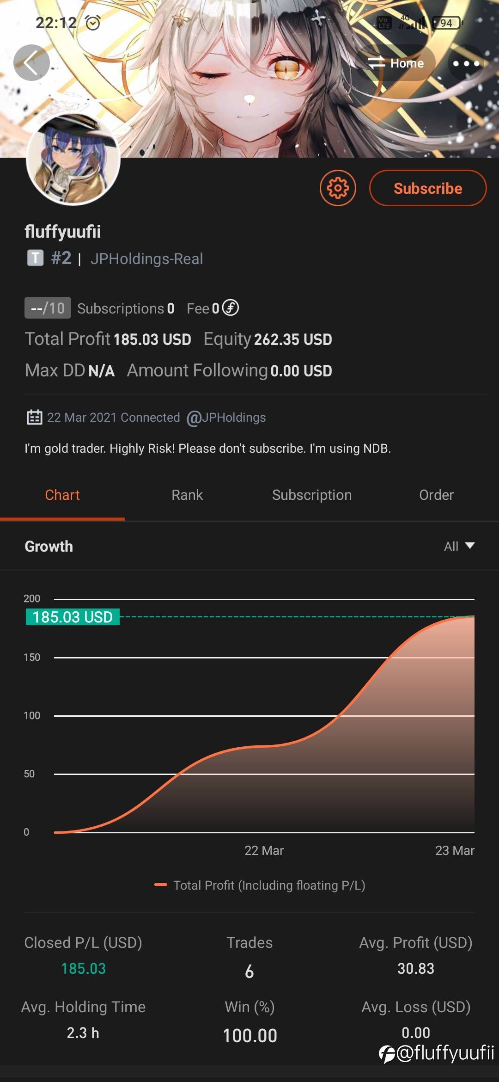Tap the alarm clock status bar icon
This screenshot has height=1082, width=499.
point(93,23)
